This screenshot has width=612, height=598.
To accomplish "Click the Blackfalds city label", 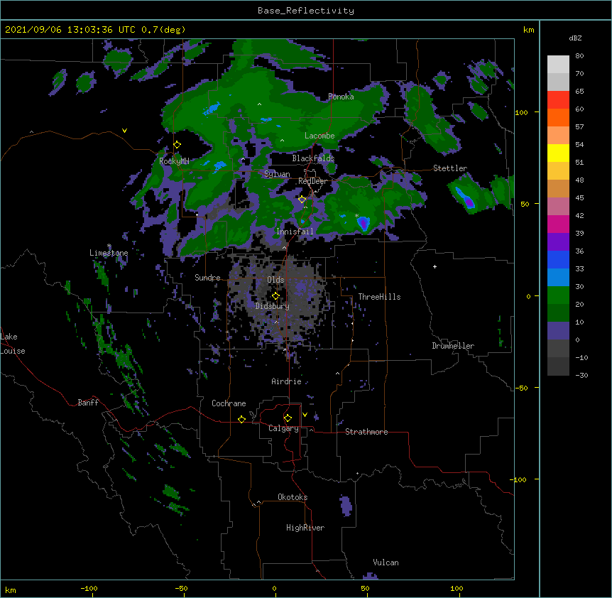I will point(313,158).
